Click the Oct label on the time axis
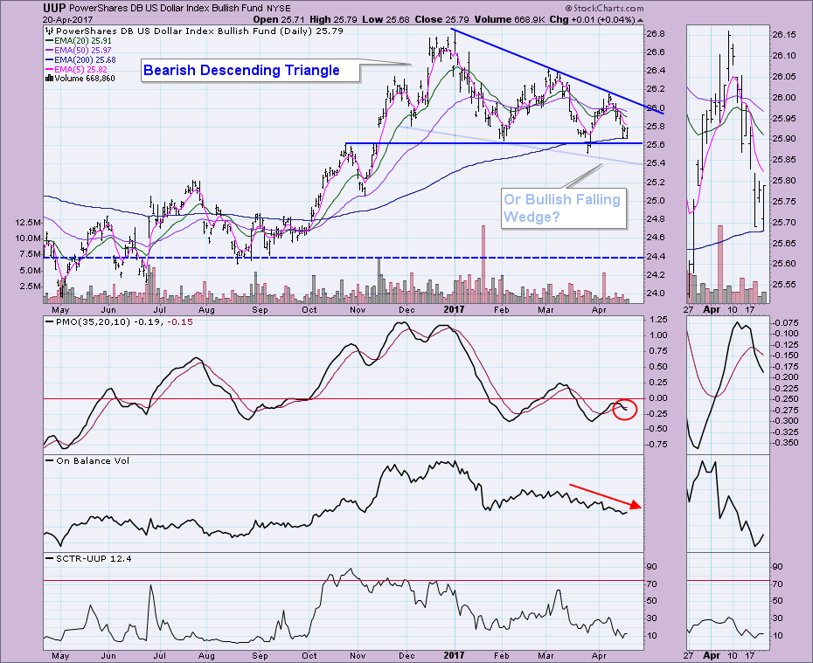The image size is (813, 663). [x=309, y=308]
